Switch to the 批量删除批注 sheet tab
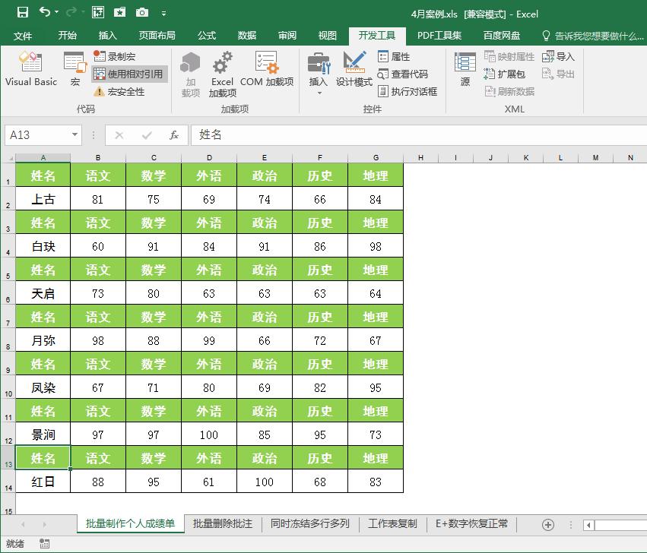This screenshot has height=553, width=647. [x=221, y=523]
